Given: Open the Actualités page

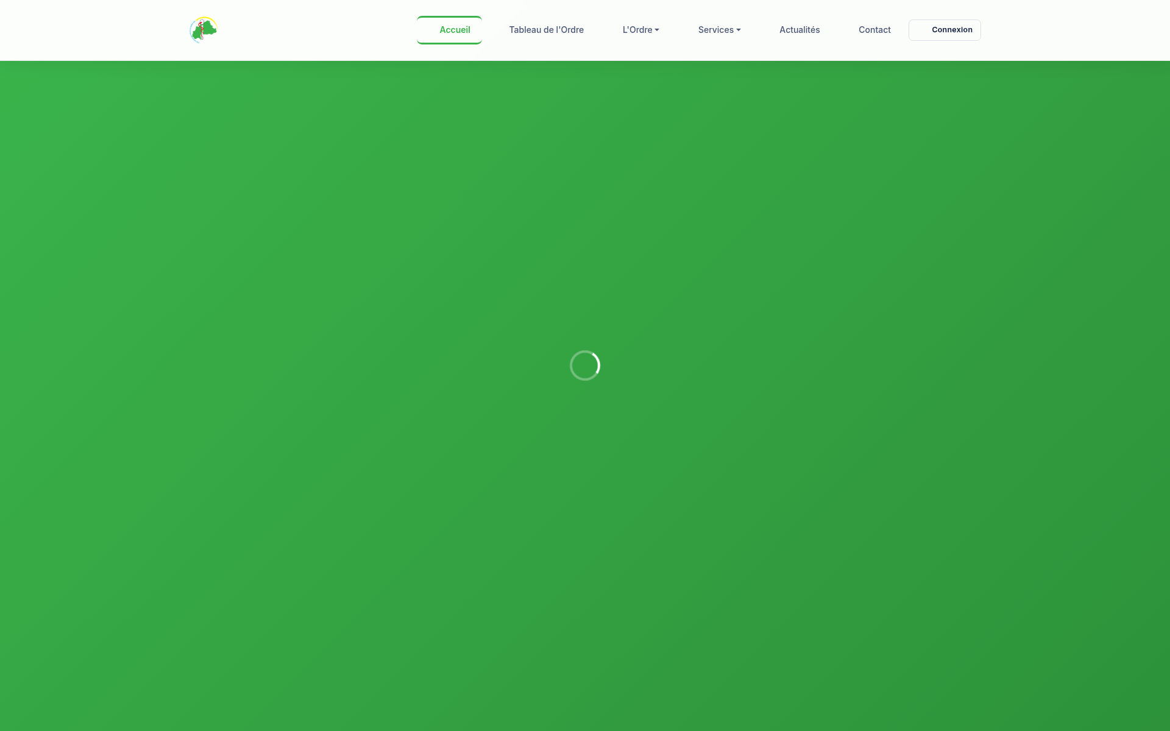Looking at the screenshot, I should [799, 30].
